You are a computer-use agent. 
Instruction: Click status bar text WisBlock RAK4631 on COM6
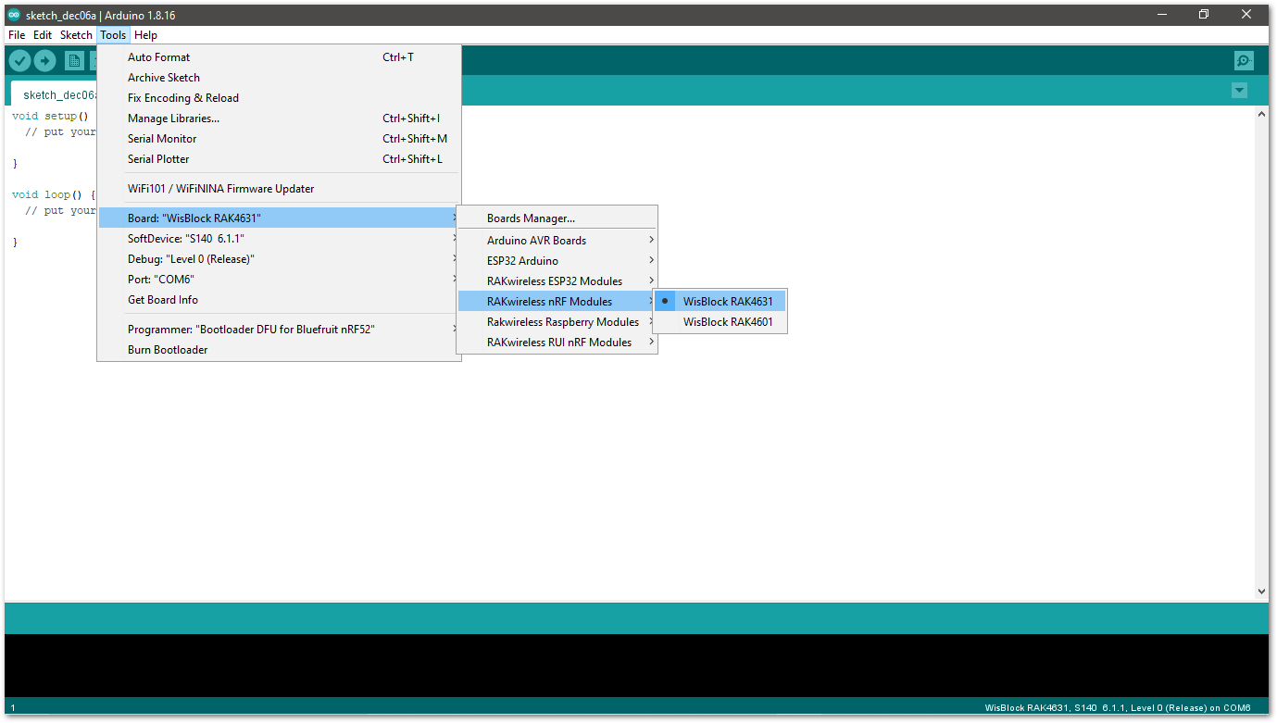(x=1118, y=708)
